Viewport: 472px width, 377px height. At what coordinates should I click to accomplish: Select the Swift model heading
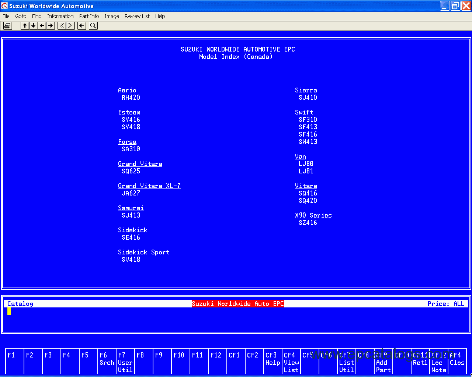(304, 112)
